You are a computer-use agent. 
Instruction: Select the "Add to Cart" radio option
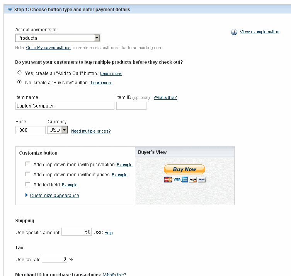click(x=19, y=73)
